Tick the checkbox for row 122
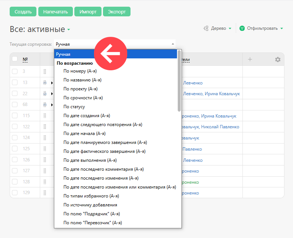Image resolution: width=293 pixels, height=238 pixels. 15,126
